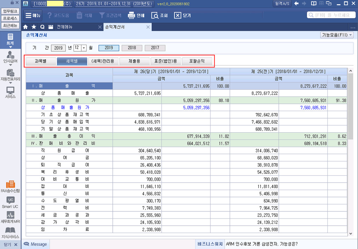Click the back arrow in title bar
Screen dimensions: 358x249
coord(296,4)
